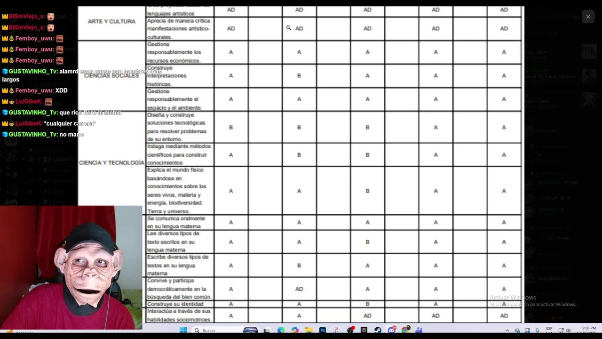Click the B grade in 'Construye su identidad' row
The image size is (602, 339).
[x=367, y=304]
